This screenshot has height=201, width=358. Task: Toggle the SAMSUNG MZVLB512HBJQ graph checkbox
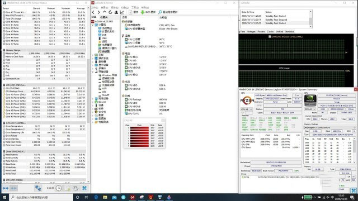tap(270, 37)
